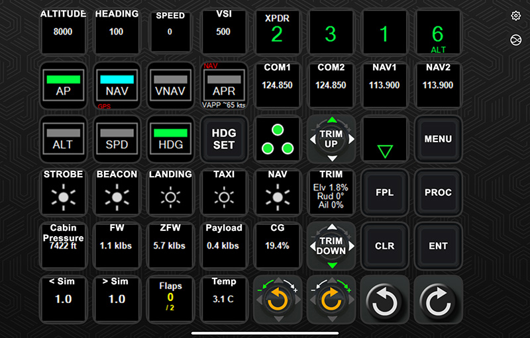Click the CLR button
The image size is (530, 338).
click(x=385, y=246)
